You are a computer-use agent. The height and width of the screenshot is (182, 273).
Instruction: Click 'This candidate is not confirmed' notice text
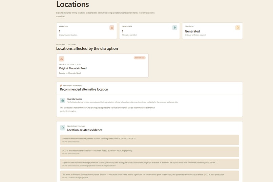[107, 109]
